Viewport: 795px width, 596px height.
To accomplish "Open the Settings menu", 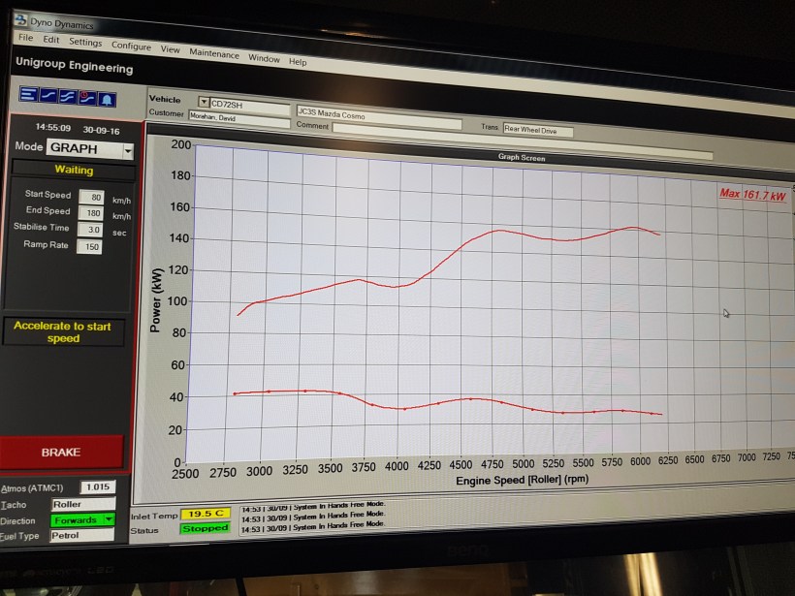I will tap(85, 43).
